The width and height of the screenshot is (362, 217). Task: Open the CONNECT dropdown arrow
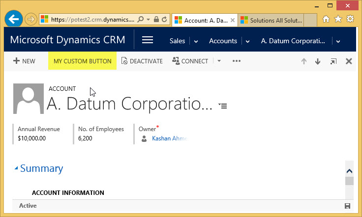[219, 61]
